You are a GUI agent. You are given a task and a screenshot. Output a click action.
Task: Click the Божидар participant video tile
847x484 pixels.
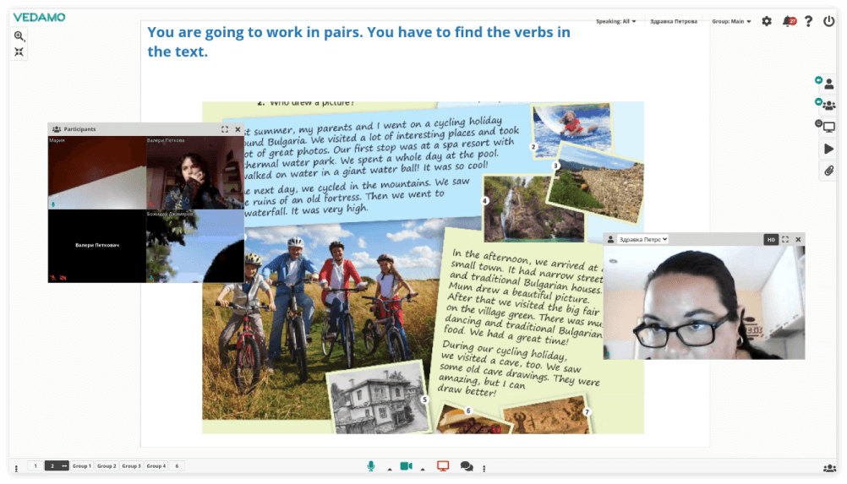(195, 246)
